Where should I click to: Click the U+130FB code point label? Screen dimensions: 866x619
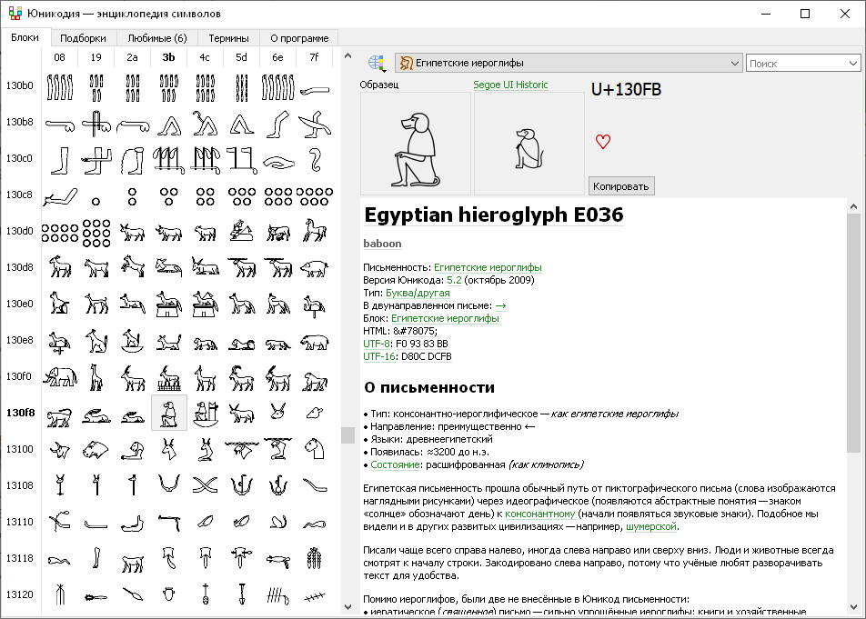tap(626, 89)
